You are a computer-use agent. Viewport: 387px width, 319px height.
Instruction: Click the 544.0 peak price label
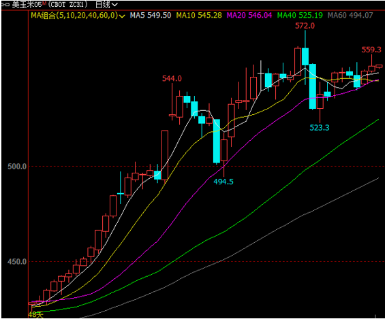(172, 78)
